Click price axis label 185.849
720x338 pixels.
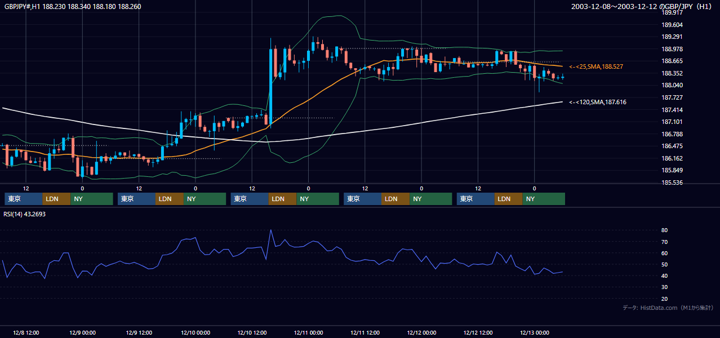[673, 171]
